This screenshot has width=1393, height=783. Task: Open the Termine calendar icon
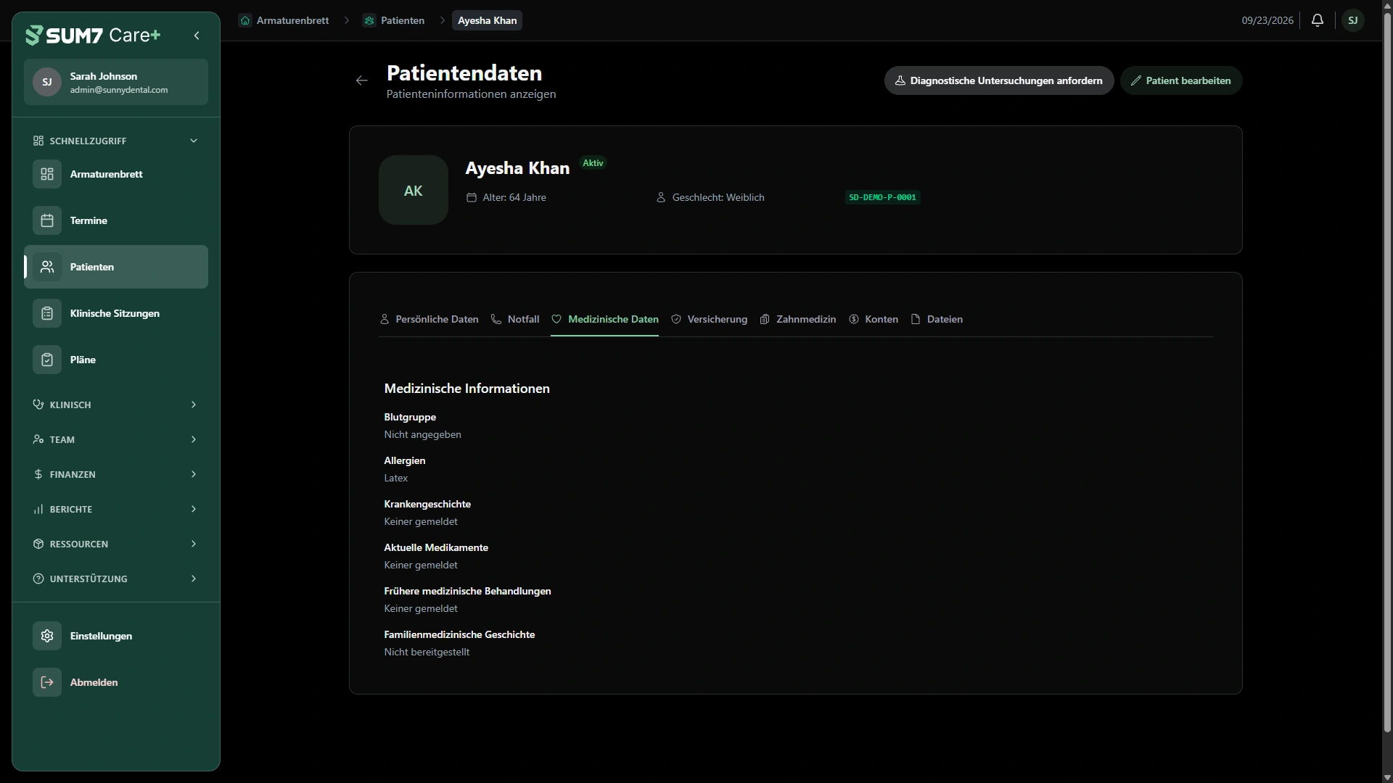point(47,220)
